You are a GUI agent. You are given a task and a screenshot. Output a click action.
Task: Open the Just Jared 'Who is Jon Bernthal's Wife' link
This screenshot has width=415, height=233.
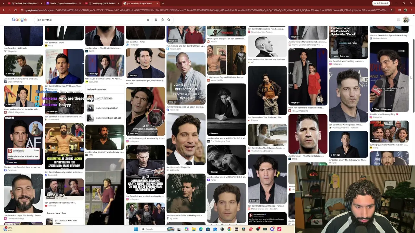pyautogui.click(x=103, y=79)
